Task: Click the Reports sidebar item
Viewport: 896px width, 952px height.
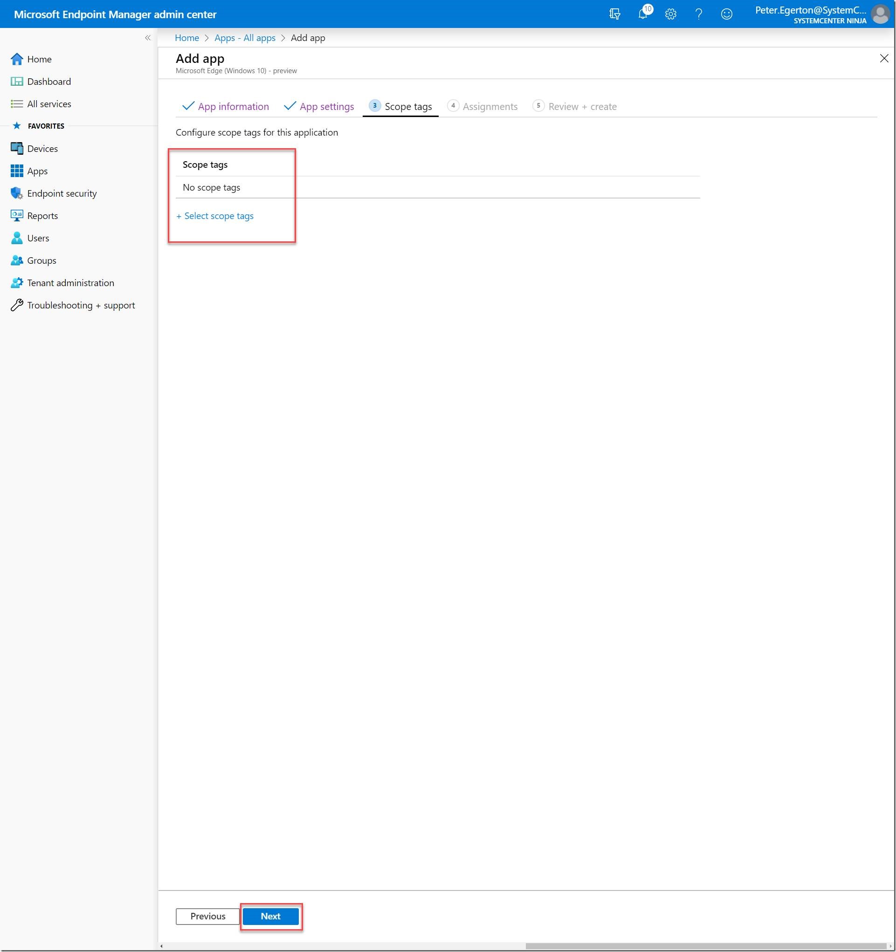Action: tap(42, 216)
